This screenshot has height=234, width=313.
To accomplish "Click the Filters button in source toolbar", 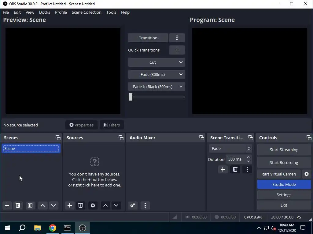I will pyautogui.click(x=112, y=125).
